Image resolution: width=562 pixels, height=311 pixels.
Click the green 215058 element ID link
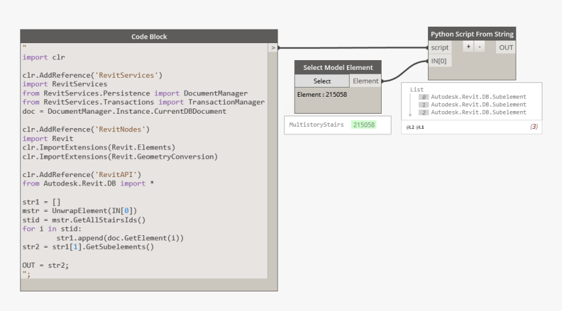(x=363, y=124)
